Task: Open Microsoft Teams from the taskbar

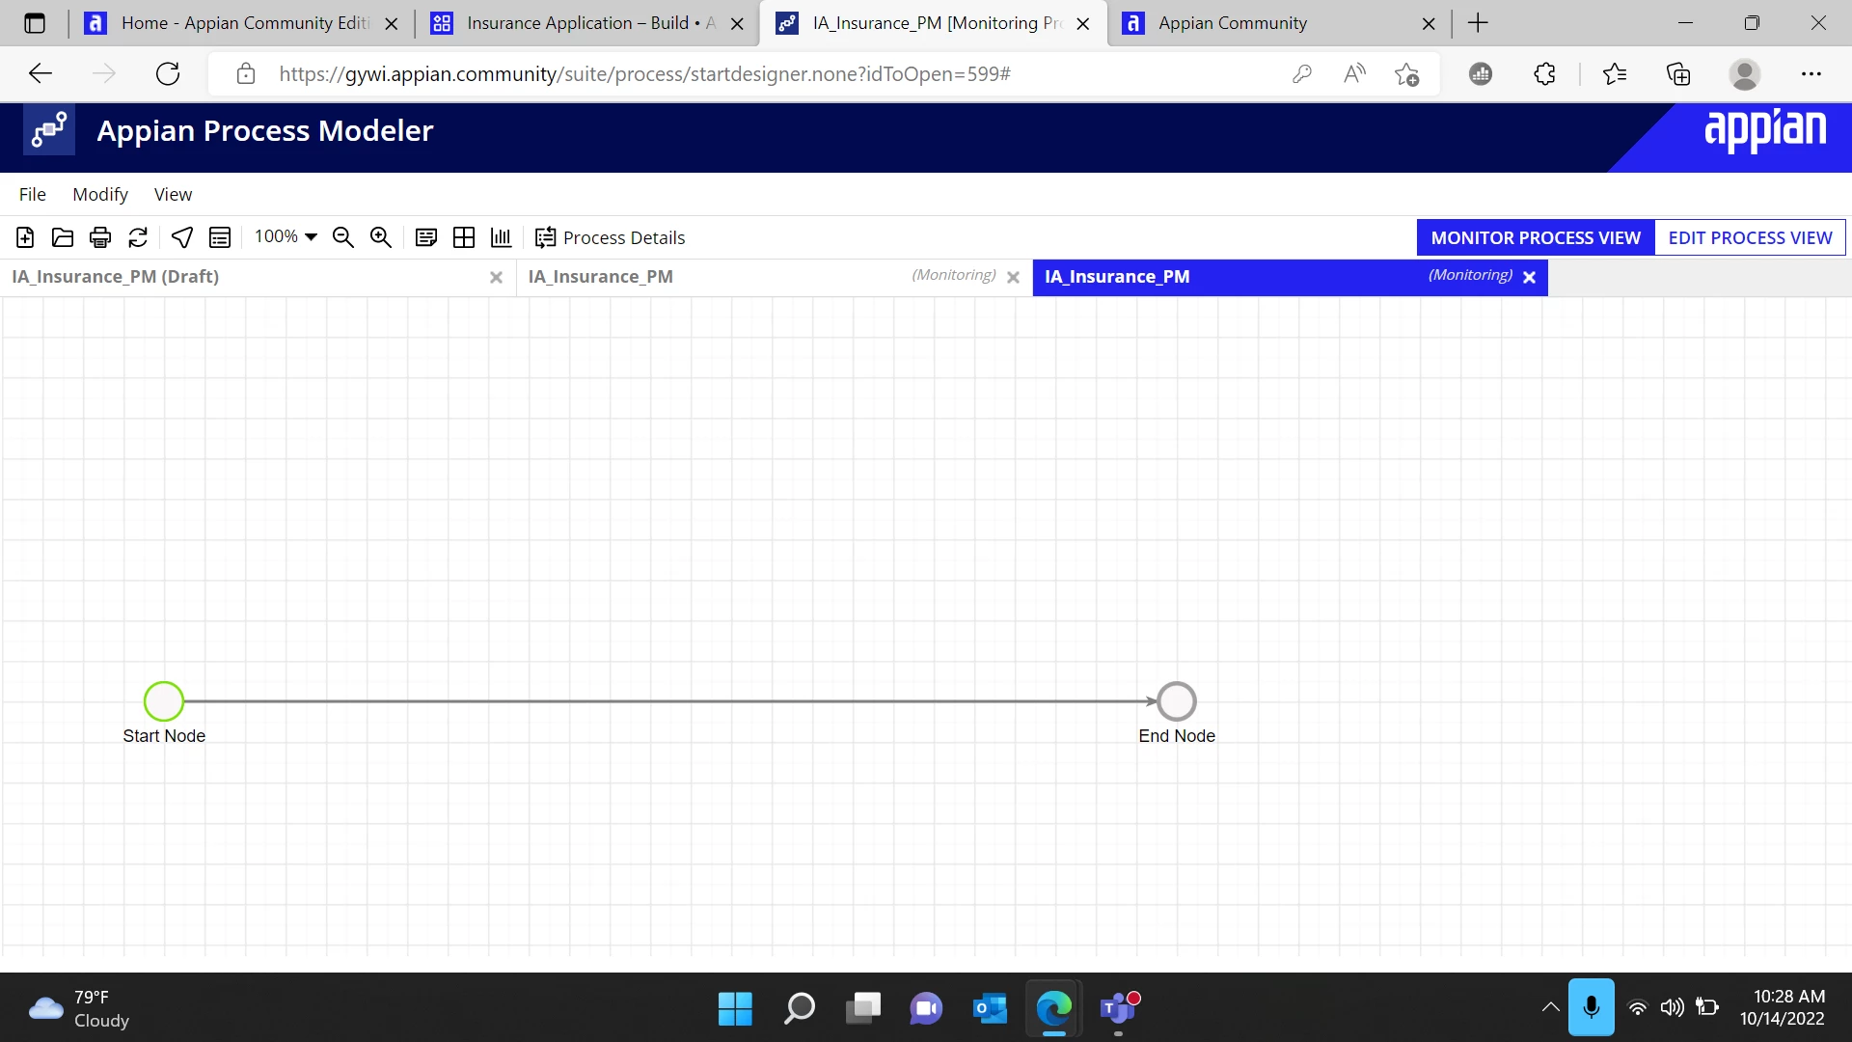Action: point(1119,1009)
